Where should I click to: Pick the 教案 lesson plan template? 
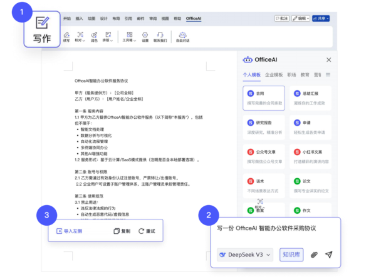pyautogui.click(x=264, y=210)
